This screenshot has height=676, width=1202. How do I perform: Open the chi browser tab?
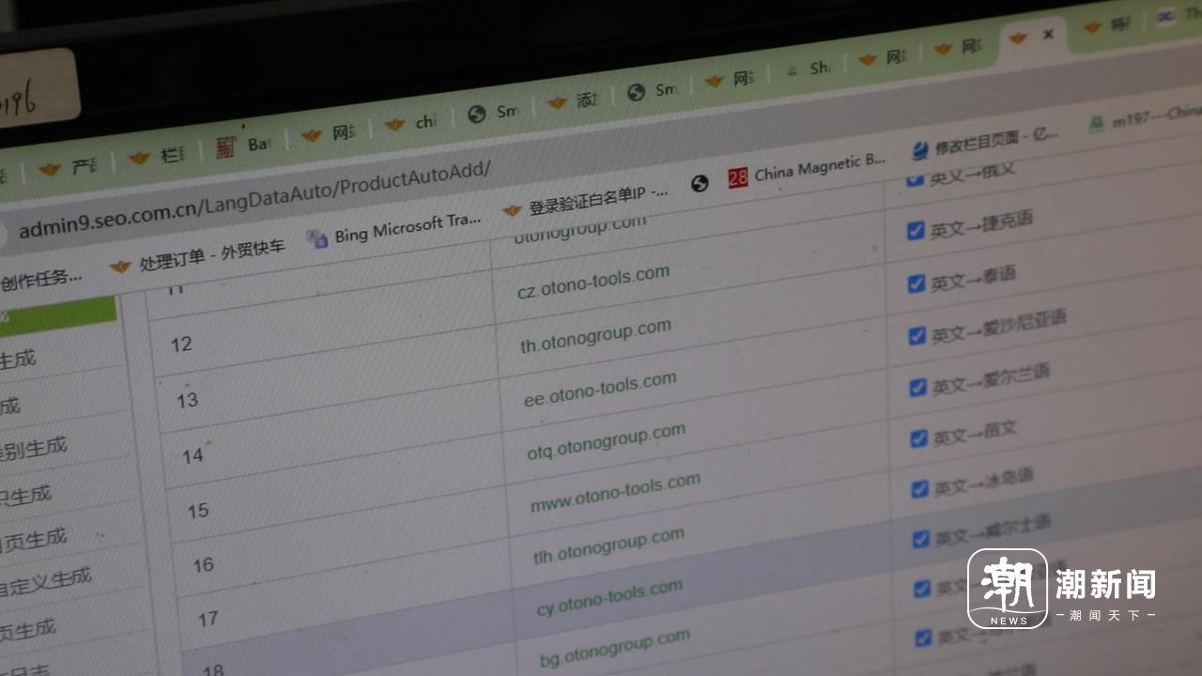pos(410,123)
